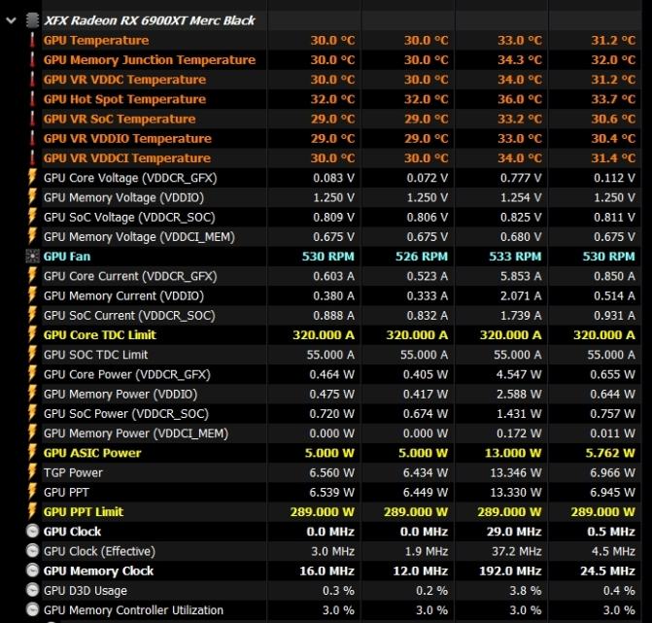The image size is (652, 623).
Task: Click the GPU chip icon beside XFX Radeon
Action: (x=32, y=20)
